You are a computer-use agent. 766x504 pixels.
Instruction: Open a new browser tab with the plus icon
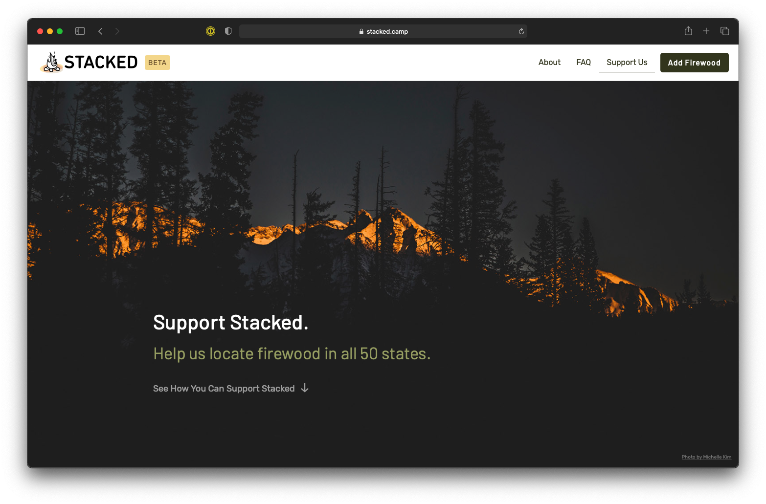coord(706,31)
